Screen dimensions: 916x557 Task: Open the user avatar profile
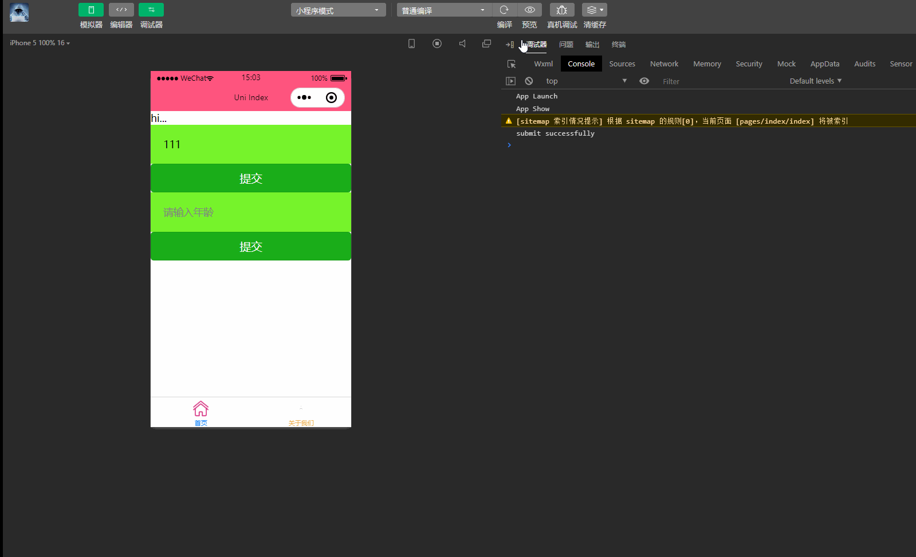[x=19, y=13]
